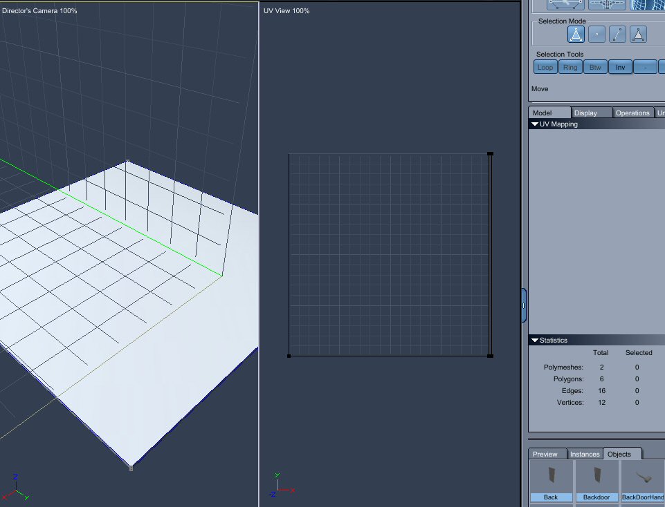Click the Btw selection tool button
The height and width of the screenshot is (507, 665).
595,67
